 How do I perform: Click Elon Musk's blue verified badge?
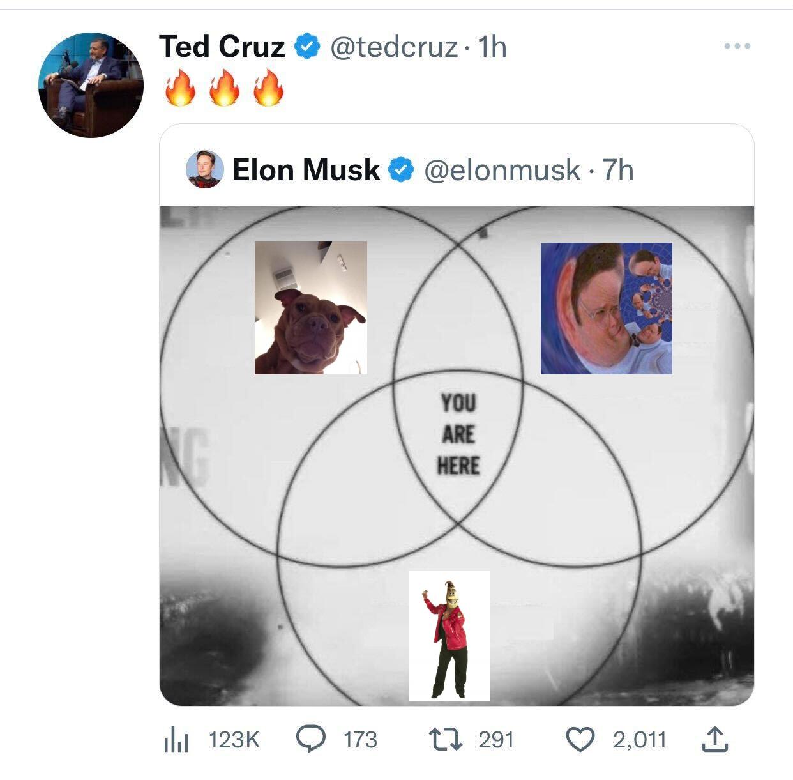[401, 170]
